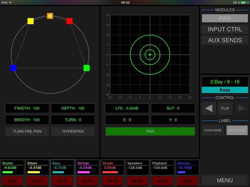Viewport: 250px width, 187px height.
Task: Select the red speaker marker on circle
Action: click(x=70, y=21)
